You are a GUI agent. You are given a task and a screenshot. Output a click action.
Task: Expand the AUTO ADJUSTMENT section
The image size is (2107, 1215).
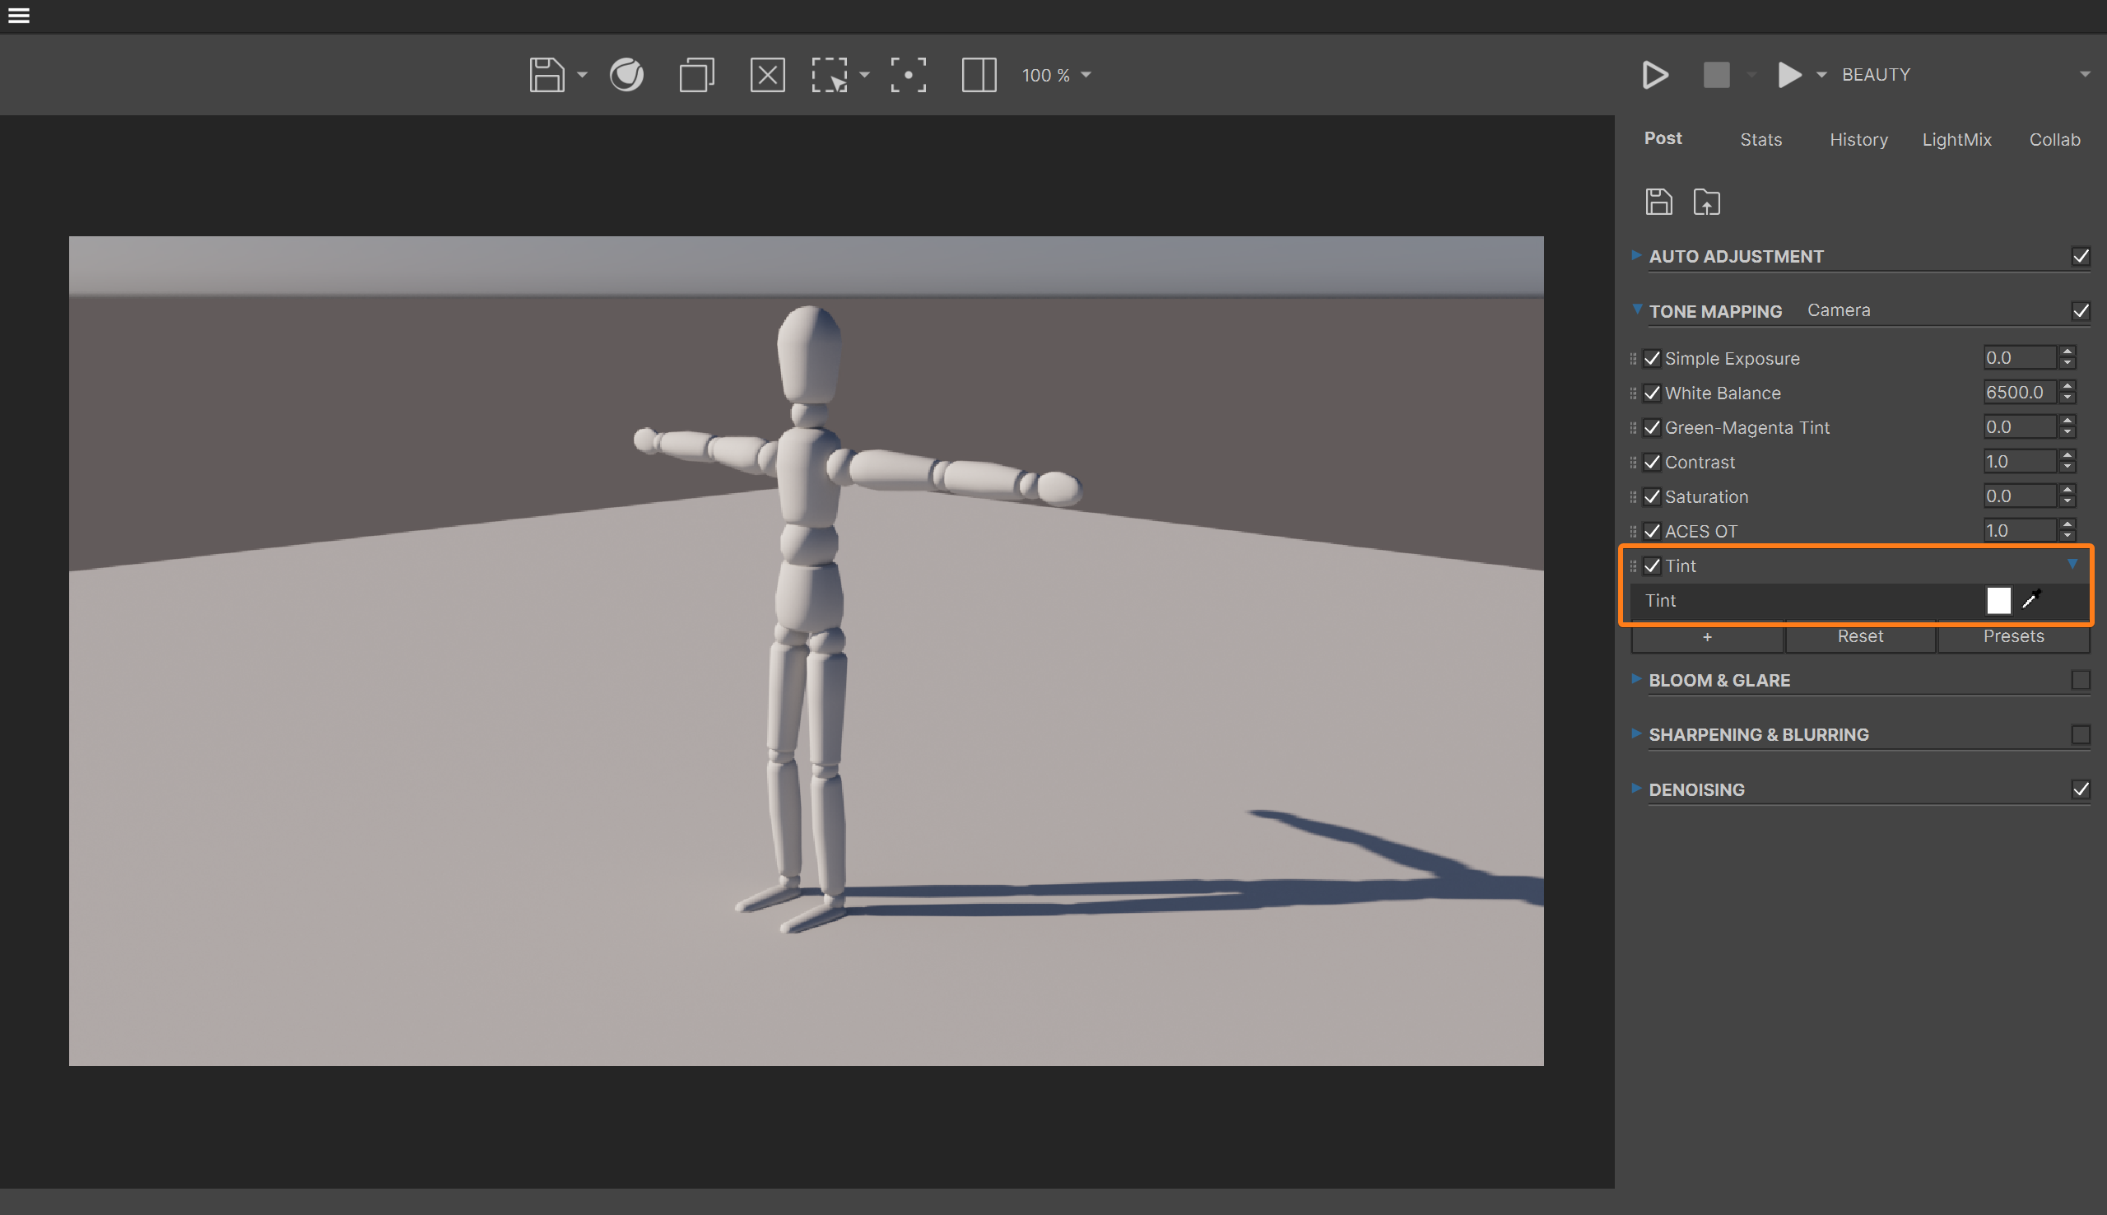(x=1635, y=255)
